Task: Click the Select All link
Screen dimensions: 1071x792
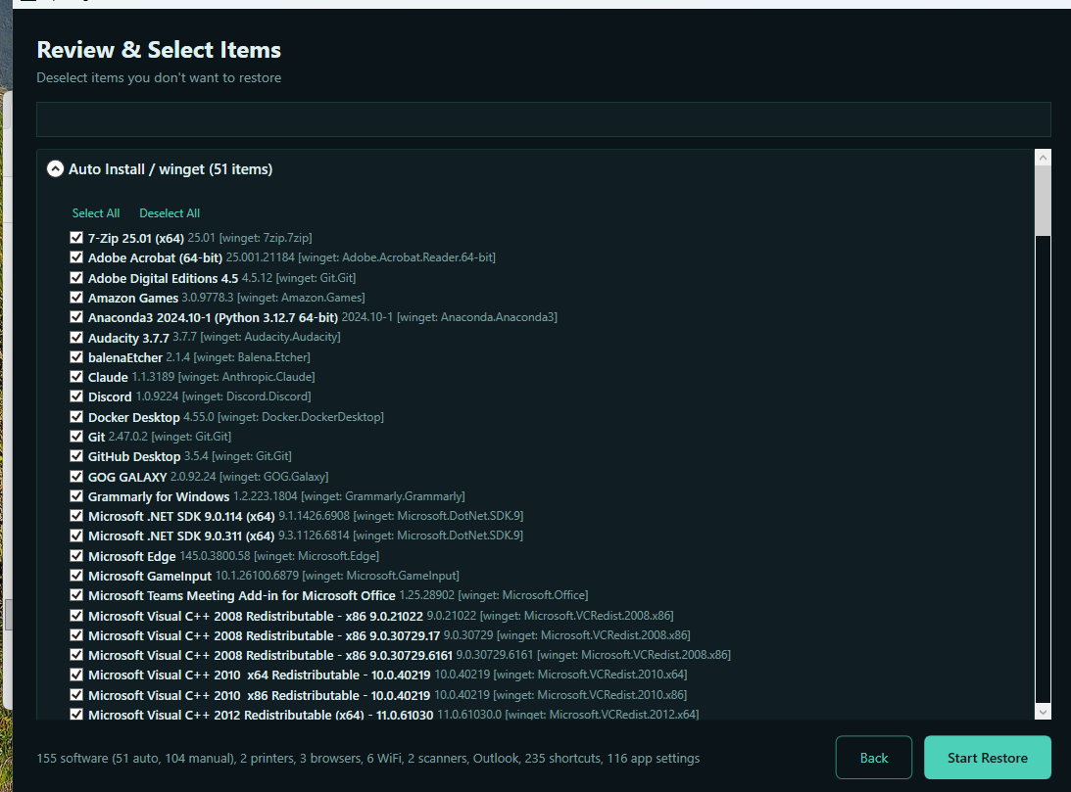Action: [x=96, y=213]
